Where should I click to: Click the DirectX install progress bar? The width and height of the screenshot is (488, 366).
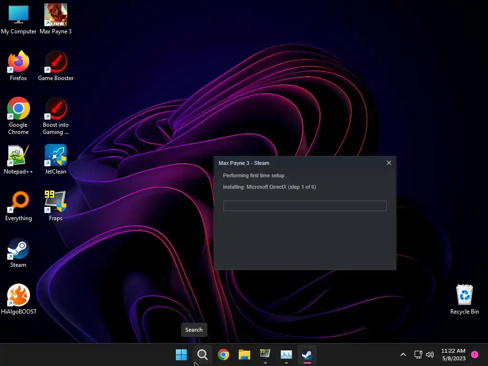coord(305,206)
